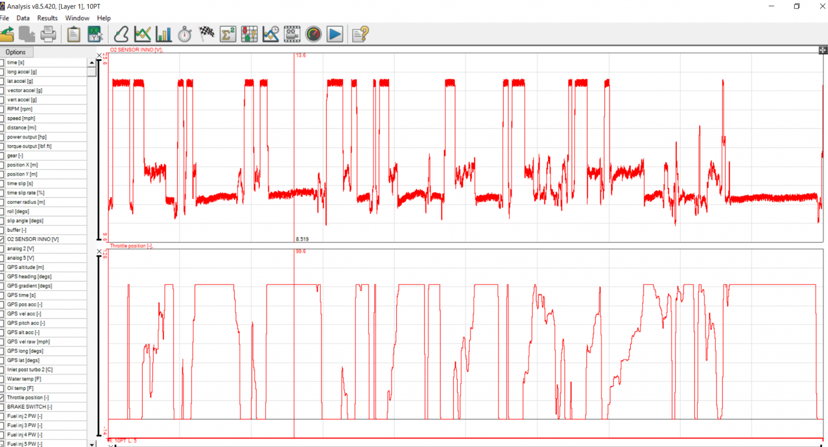Uncheck the O2 SENSOR INNO [V] channel
Viewport: 828px width, 447px height.
2,239
